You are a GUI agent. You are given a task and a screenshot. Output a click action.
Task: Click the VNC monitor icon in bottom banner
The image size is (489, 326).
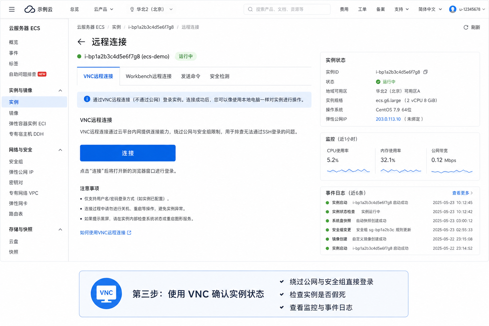point(106,294)
